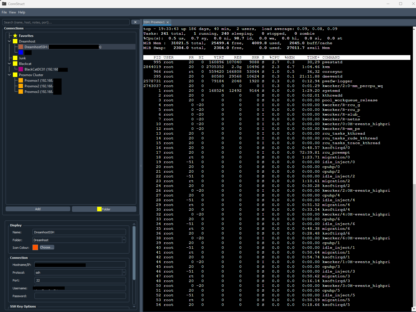Click the COMMAND column header in top
The width and height of the screenshot is (416, 312).
pos(331,57)
